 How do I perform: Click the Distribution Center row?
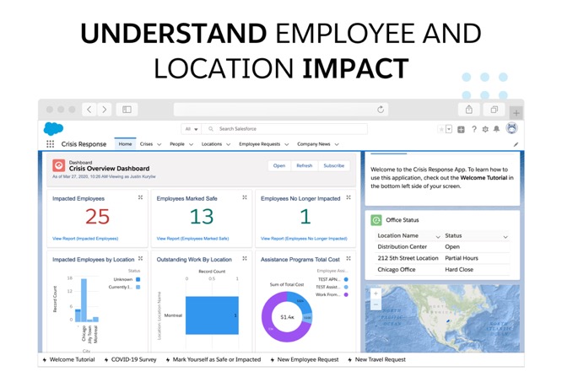[x=443, y=247]
